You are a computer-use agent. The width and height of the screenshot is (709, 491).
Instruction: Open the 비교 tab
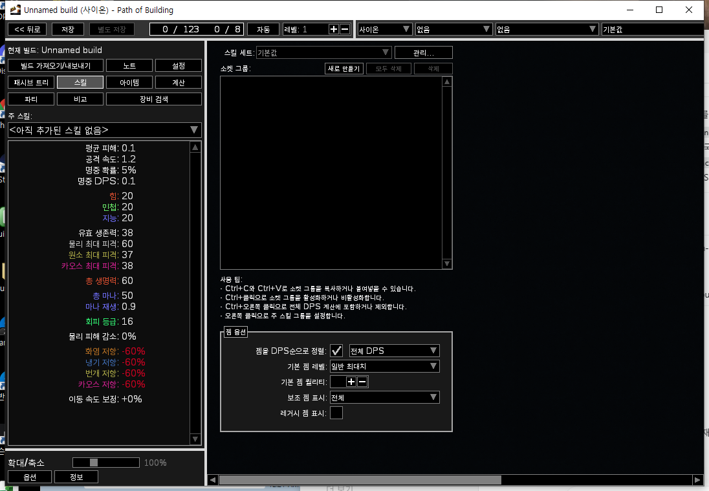coord(80,99)
